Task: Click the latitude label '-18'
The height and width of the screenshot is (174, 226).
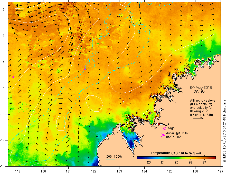Action: tap(3, 166)
